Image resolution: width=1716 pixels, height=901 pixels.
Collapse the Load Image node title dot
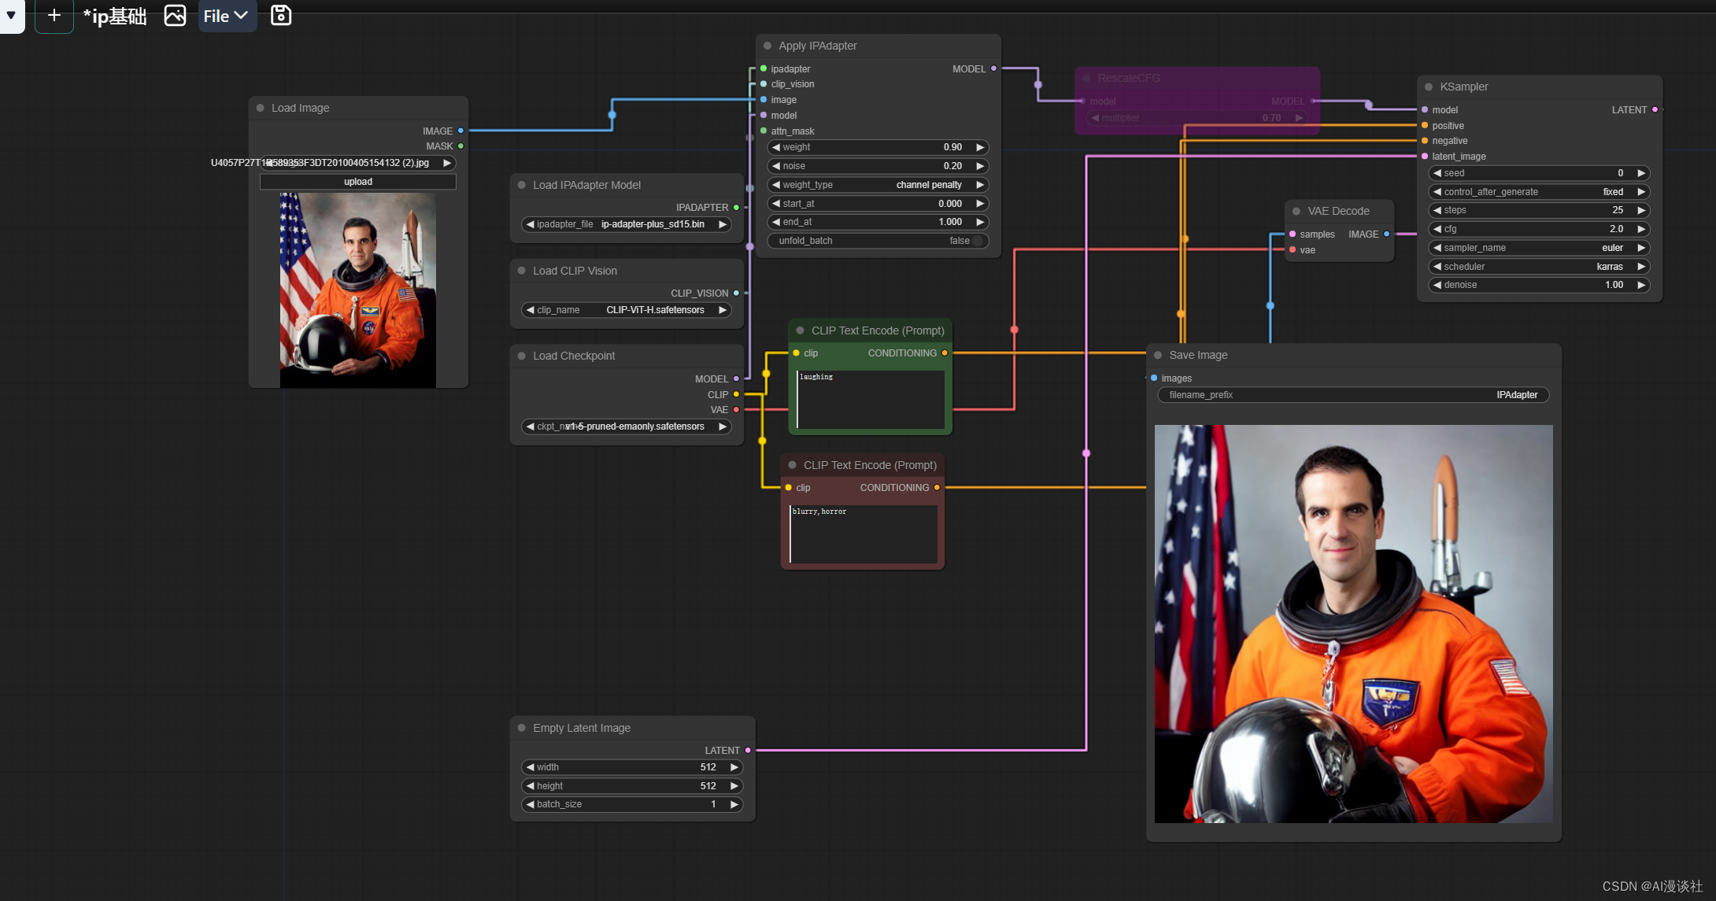click(x=261, y=108)
